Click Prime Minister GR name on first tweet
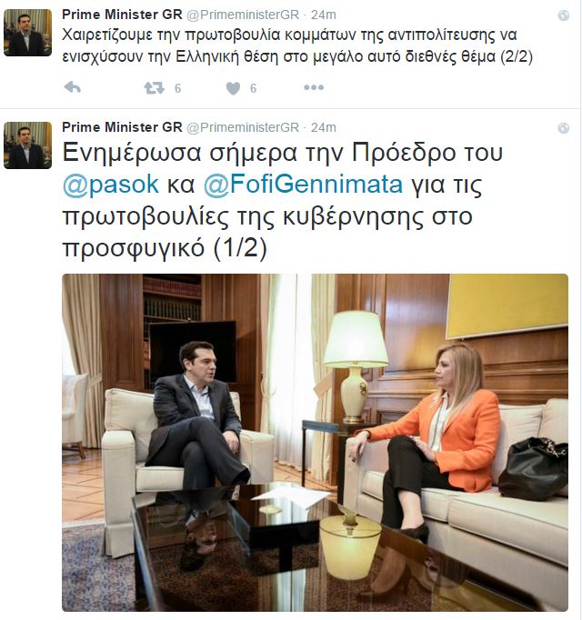This screenshot has height=620, width=582. pos(122,15)
